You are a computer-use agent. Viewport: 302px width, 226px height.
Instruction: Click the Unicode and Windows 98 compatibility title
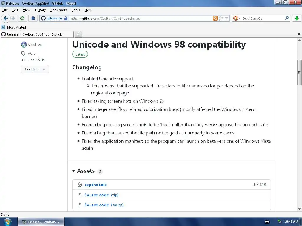click(159, 44)
